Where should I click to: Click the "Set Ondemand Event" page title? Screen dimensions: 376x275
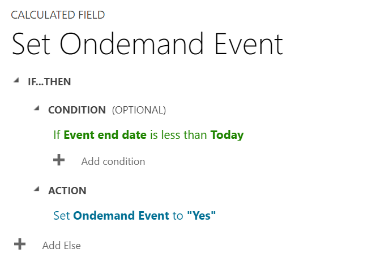pyautogui.click(x=147, y=45)
